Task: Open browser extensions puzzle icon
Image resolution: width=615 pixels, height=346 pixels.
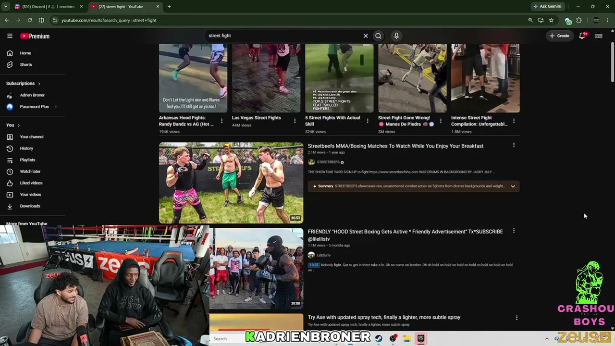Action: pos(579,20)
